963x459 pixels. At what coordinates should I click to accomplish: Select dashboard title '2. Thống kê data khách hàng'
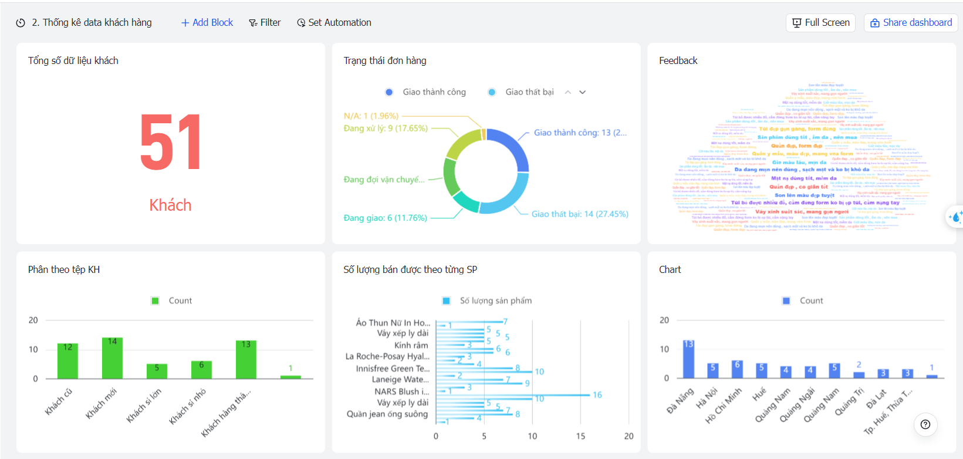pyautogui.click(x=92, y=22)
